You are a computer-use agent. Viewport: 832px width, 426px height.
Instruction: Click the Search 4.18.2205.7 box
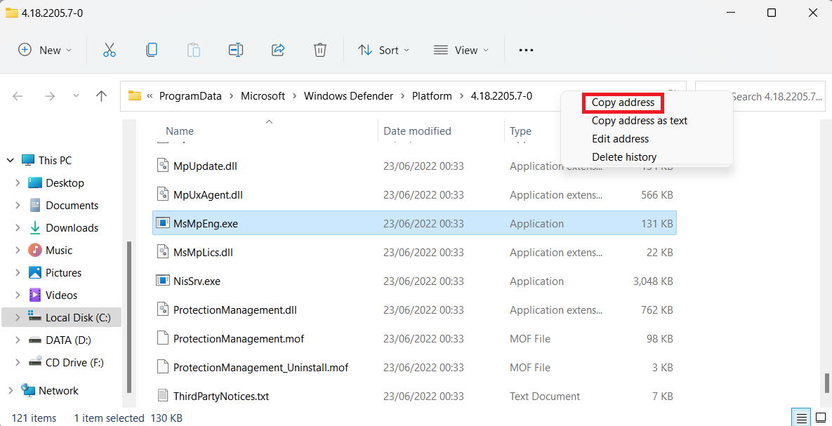click(760, 96)
